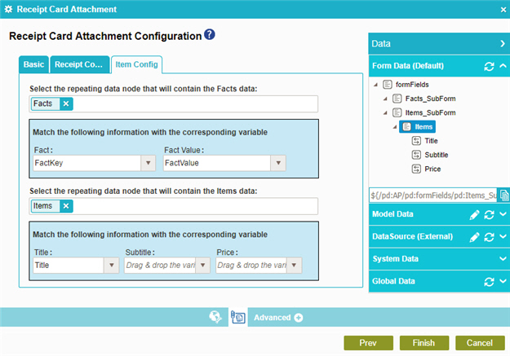
Task: Open the Fact Value dropdown arrow
Action: point(278,163)
